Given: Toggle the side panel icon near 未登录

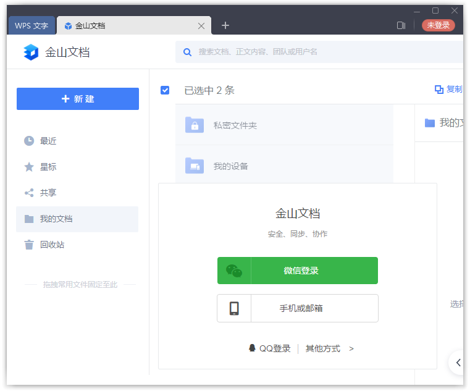Looking at the screenshot, I should [401, 25].
